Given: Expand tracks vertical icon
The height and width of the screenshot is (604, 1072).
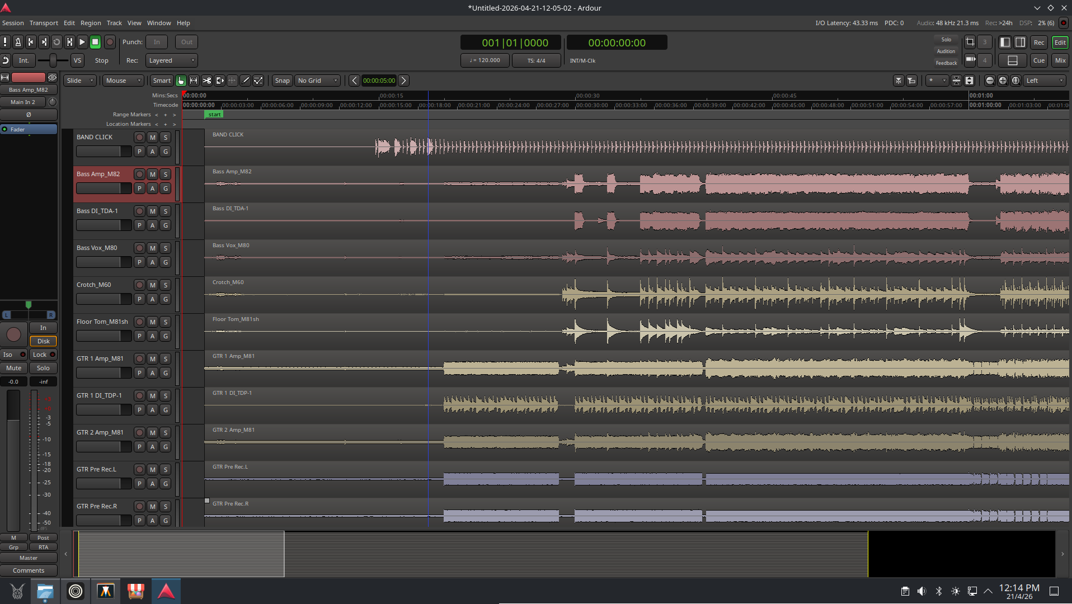Looking at the screenshot, I should pos(969,81).
